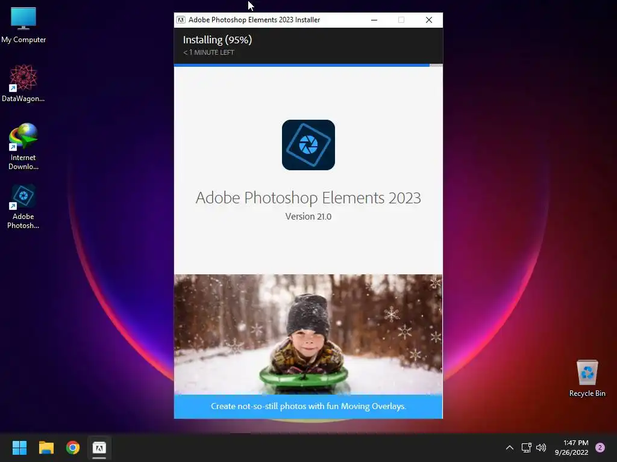The height and width of the screenshot is (462, 617).
Task: Click the Adobe installer taskbar icon
Action: point(99,448)
